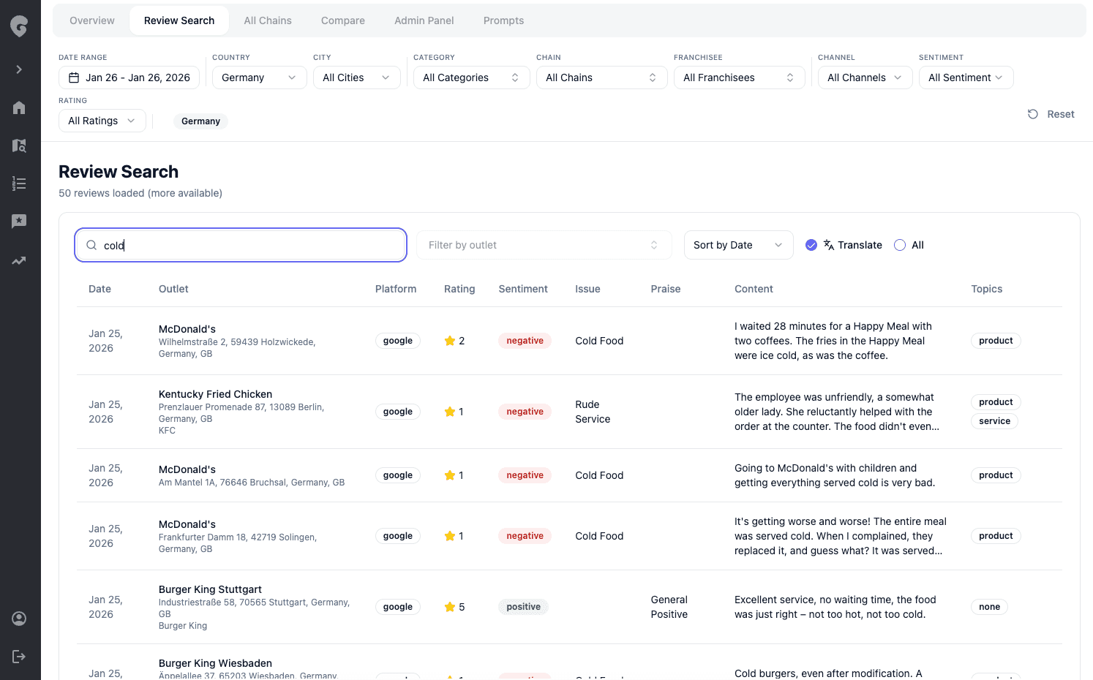Toggle the Germany filter chip off

click(x=200, y=121)
